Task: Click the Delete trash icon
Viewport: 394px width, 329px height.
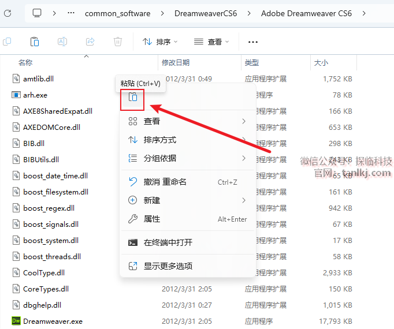Action: 118,42
